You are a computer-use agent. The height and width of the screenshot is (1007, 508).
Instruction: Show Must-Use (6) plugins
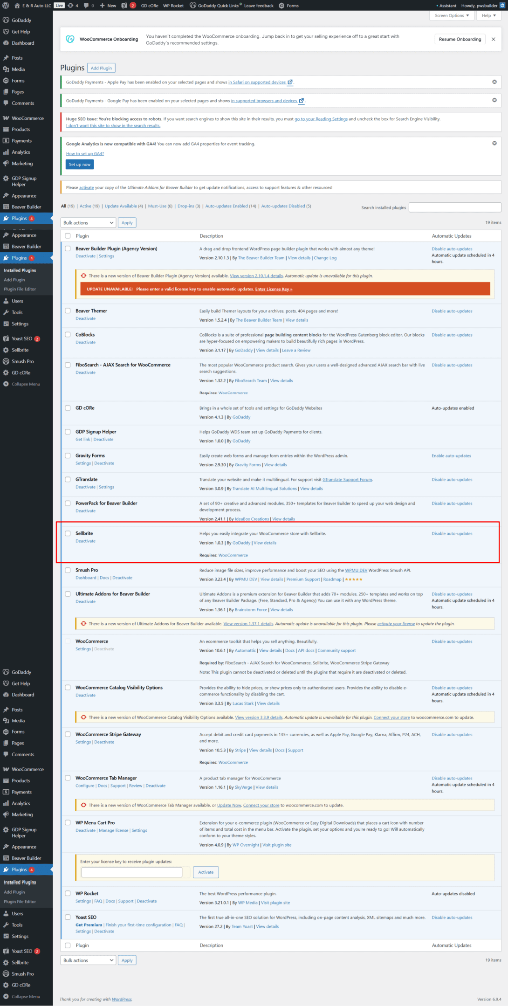(x=160, y=206)
